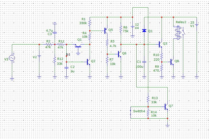Click the D1 text label

tap(150, 31)
